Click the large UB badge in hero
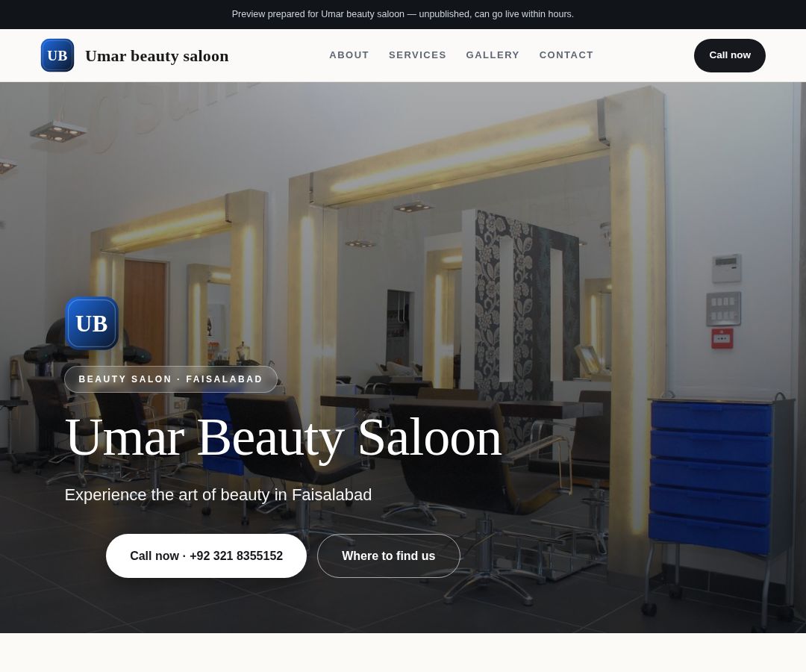 [x=92, y=323]
